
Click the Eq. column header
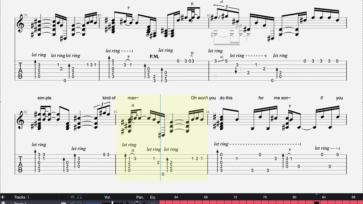(153, 197)
